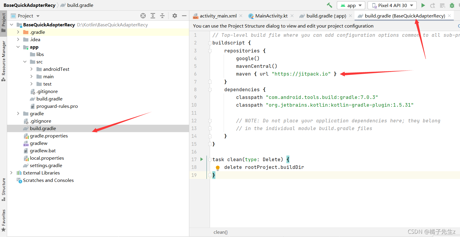Close the build.gradle (:app) tab

[351, 16]
